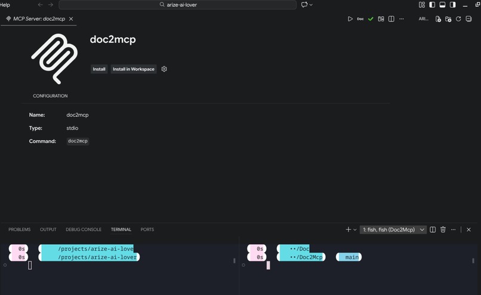The width and height of the screenshot is (481, 295).
Task: Click the main branch badge
Action: pyautogui.click(x=349, y=257)
